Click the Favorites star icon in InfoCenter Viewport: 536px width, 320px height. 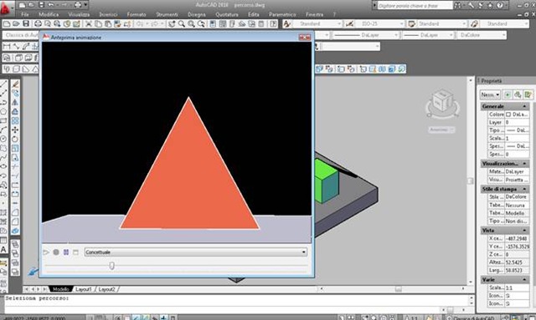coord(491,5)
